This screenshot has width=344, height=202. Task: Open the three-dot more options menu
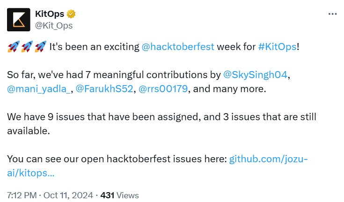pyautogui.click(x=332, y=14)
